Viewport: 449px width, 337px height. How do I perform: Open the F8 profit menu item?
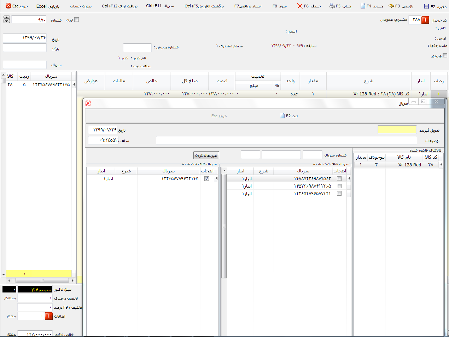279,6
